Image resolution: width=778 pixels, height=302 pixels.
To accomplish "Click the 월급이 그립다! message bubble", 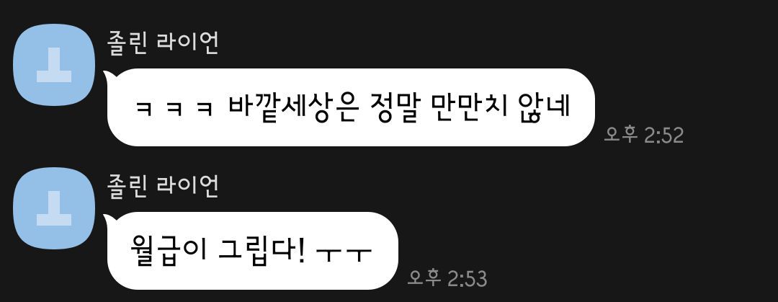I will pyautogui.click(x=253, y=251).
